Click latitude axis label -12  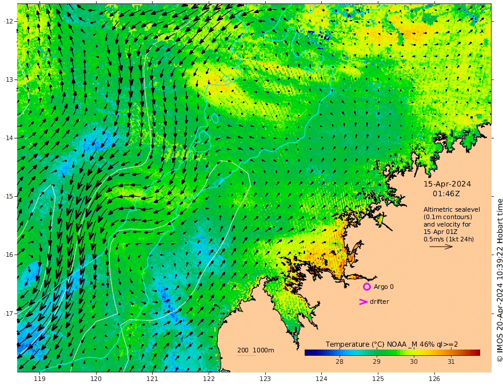click(9, 21)
